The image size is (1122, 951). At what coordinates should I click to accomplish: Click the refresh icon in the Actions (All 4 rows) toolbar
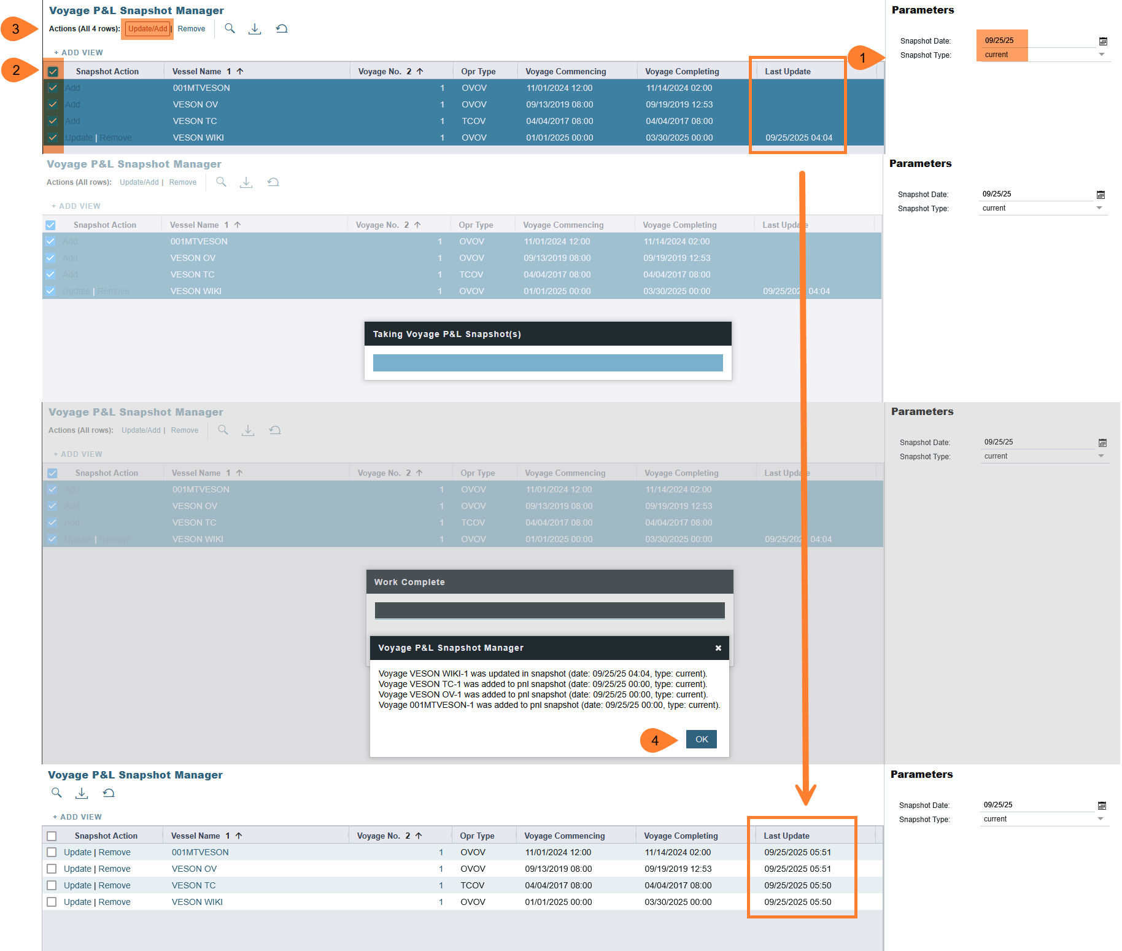click(x=282, y=29)
